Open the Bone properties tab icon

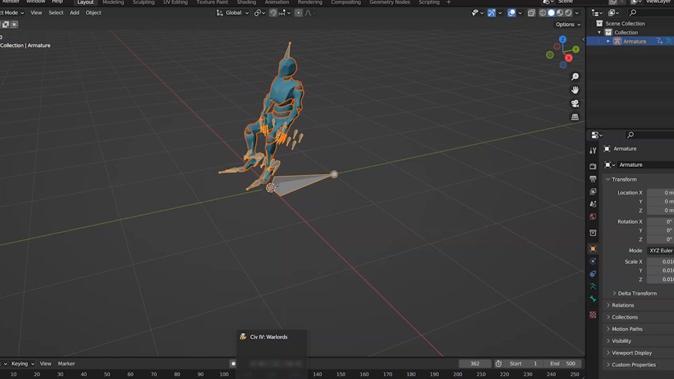(593, 299)
